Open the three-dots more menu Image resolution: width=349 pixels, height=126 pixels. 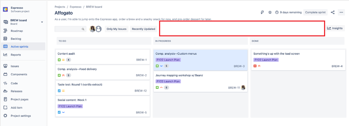point(341,12)
